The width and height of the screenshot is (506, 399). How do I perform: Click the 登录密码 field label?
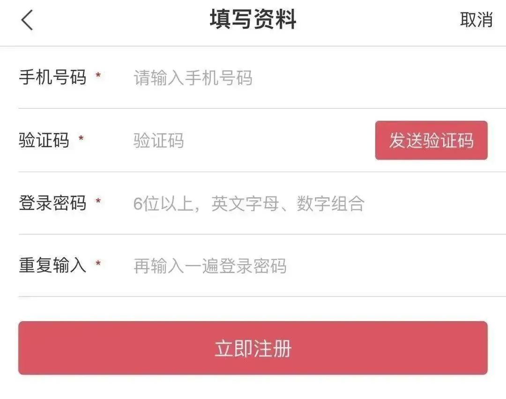(52, 203)
